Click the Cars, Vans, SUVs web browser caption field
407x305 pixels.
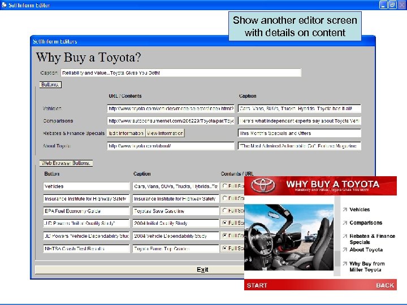tap(176, 186)
